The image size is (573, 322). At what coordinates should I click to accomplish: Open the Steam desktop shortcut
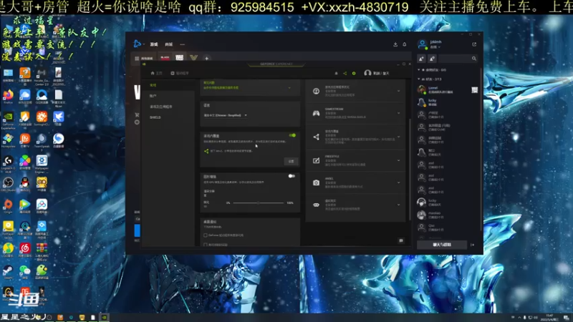[x=8, y=272]
